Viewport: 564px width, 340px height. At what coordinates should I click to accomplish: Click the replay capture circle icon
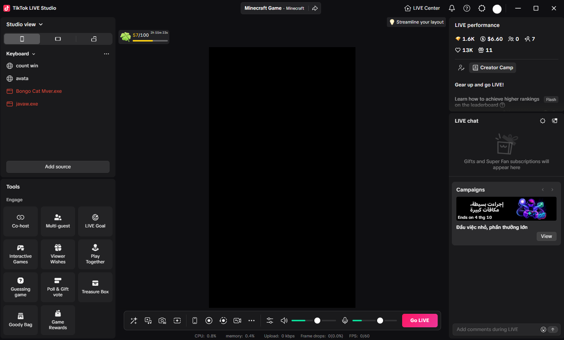[x=223, y=321]
